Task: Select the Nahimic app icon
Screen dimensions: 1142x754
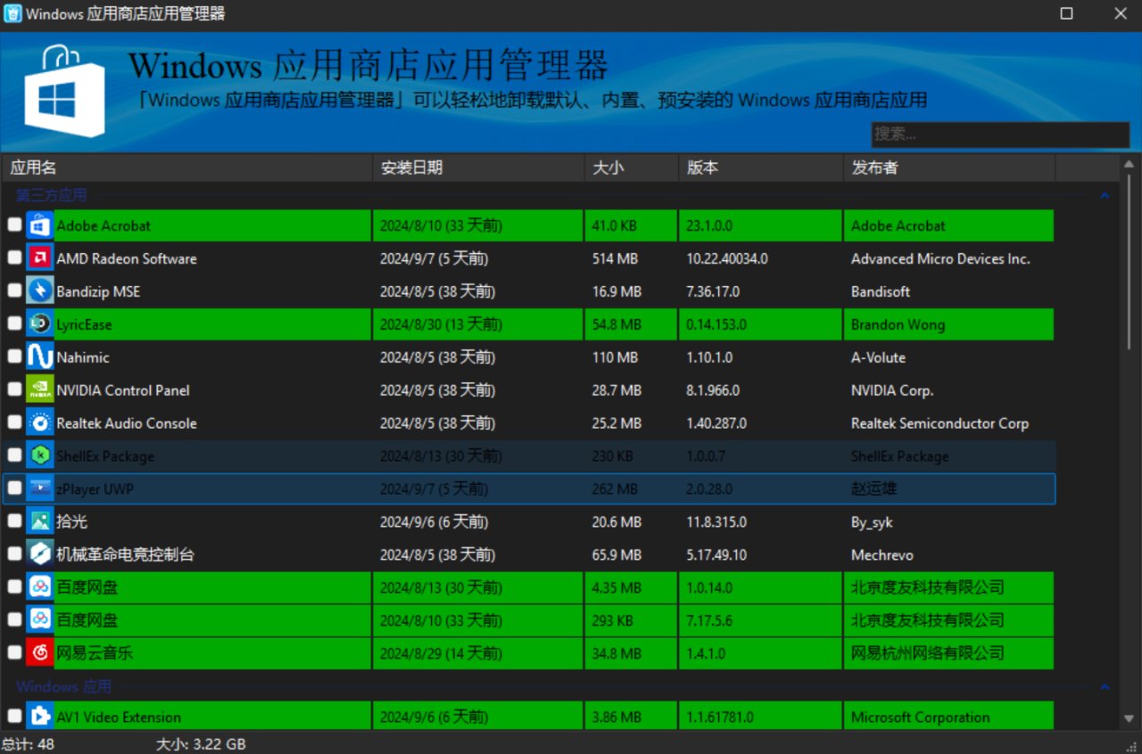Action: [x=39, y=357]
